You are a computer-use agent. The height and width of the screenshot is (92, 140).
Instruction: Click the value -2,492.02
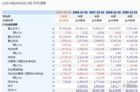[65, 61]
